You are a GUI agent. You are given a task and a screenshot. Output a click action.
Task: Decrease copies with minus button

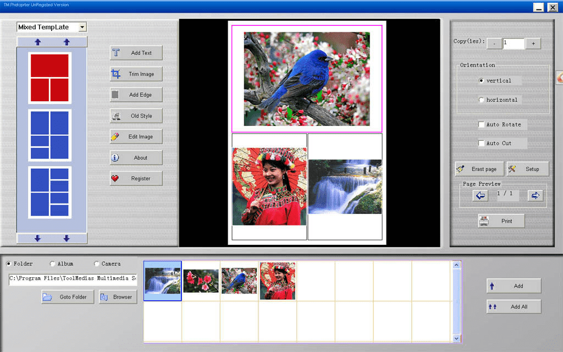tap(494, 43)
